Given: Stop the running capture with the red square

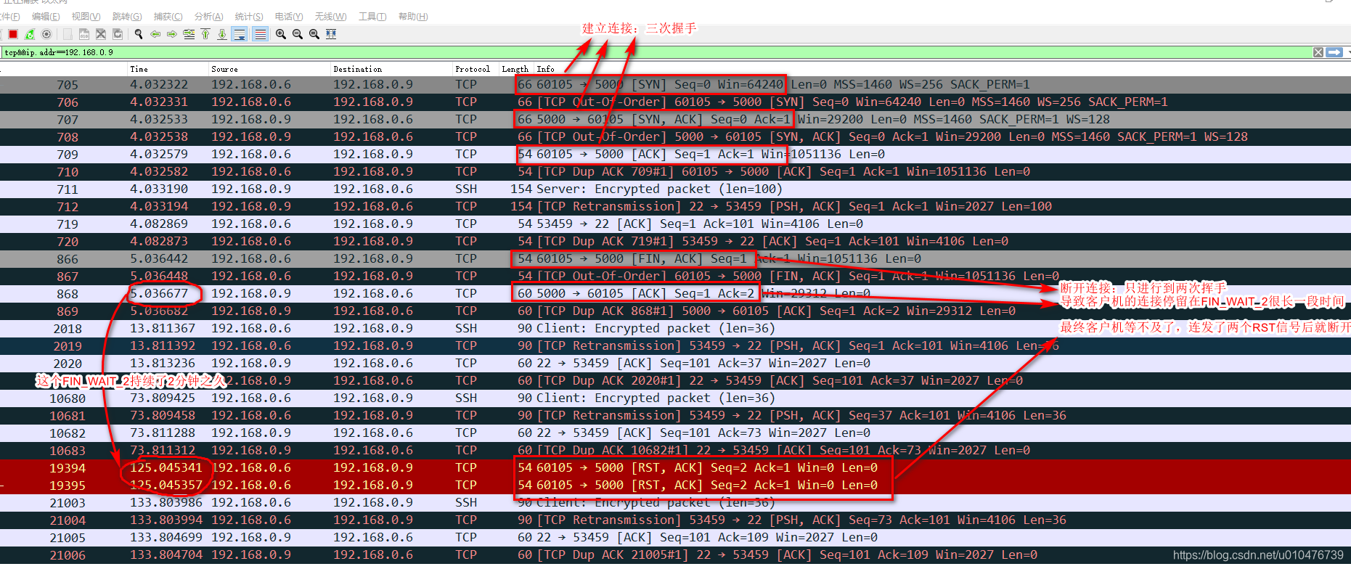Looking at the screenshot, I should 13,34.
